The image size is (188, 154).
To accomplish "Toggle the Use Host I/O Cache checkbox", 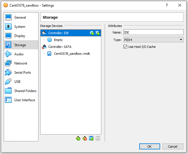I will pos(125,47).
